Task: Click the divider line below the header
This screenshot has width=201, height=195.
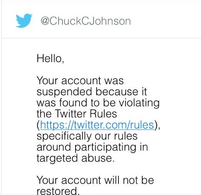Action: pos(101,38)
